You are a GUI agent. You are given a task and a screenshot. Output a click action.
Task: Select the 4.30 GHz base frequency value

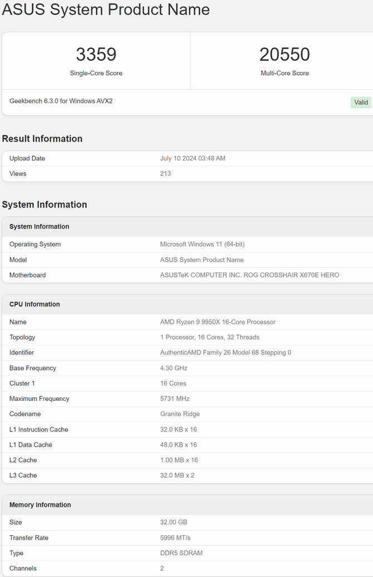pos(174,368)
